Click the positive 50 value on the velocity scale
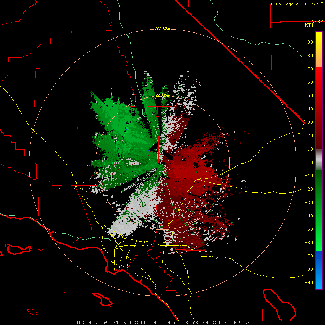325x325 pixels. 310,96
